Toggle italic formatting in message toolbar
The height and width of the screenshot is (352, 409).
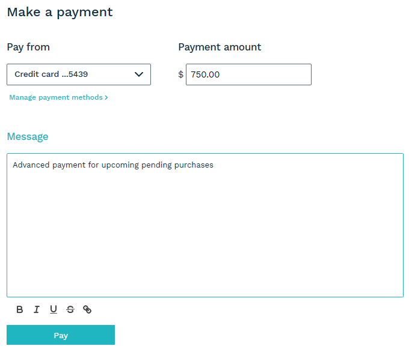click(x=37, y=309)
